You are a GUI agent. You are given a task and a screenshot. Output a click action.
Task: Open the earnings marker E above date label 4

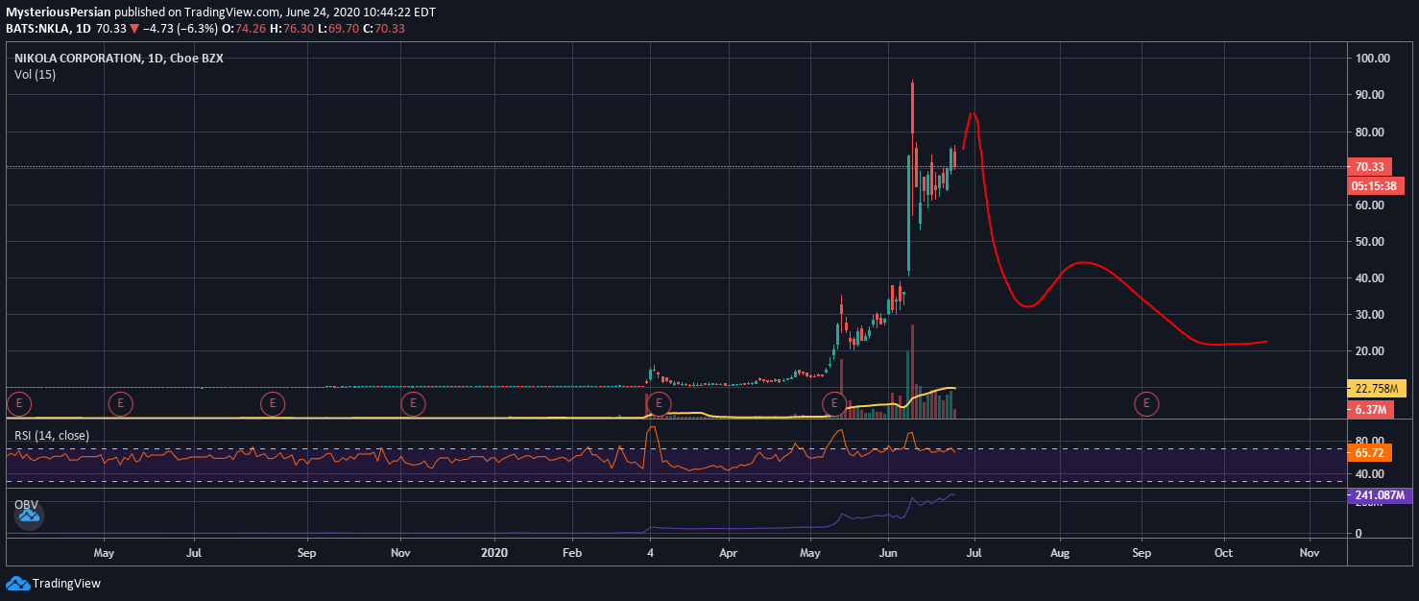pos(658,403)
